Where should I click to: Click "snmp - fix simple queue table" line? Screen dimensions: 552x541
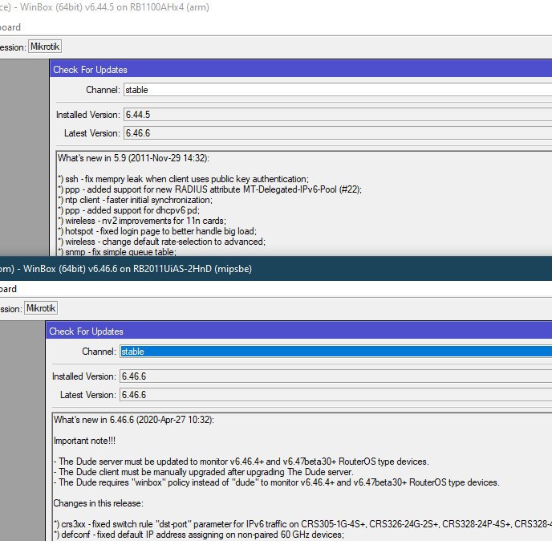click(117, 252)
